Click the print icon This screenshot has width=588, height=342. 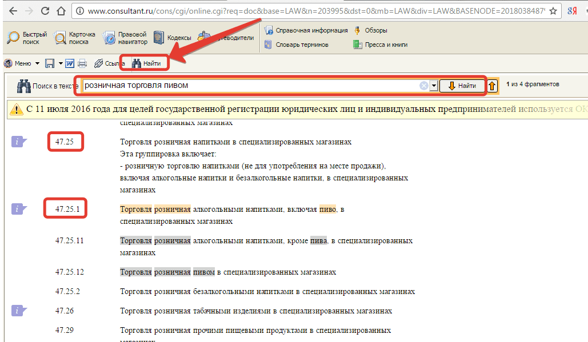pyautogui.click(x=82, y=63)
